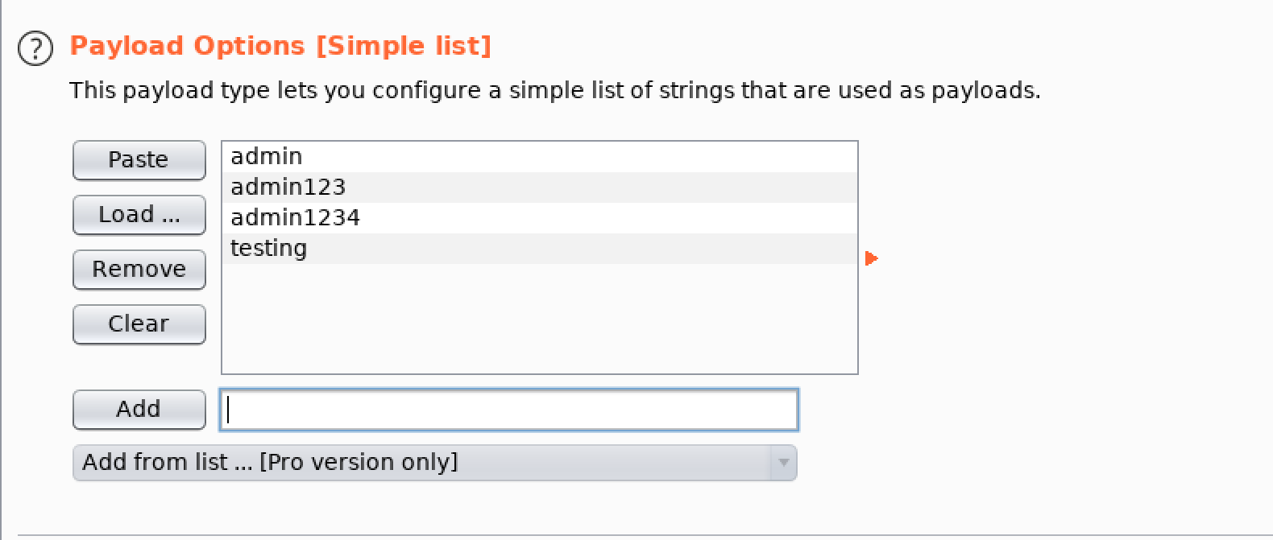Click the blank row below testing entry

(x=539, y=278)
